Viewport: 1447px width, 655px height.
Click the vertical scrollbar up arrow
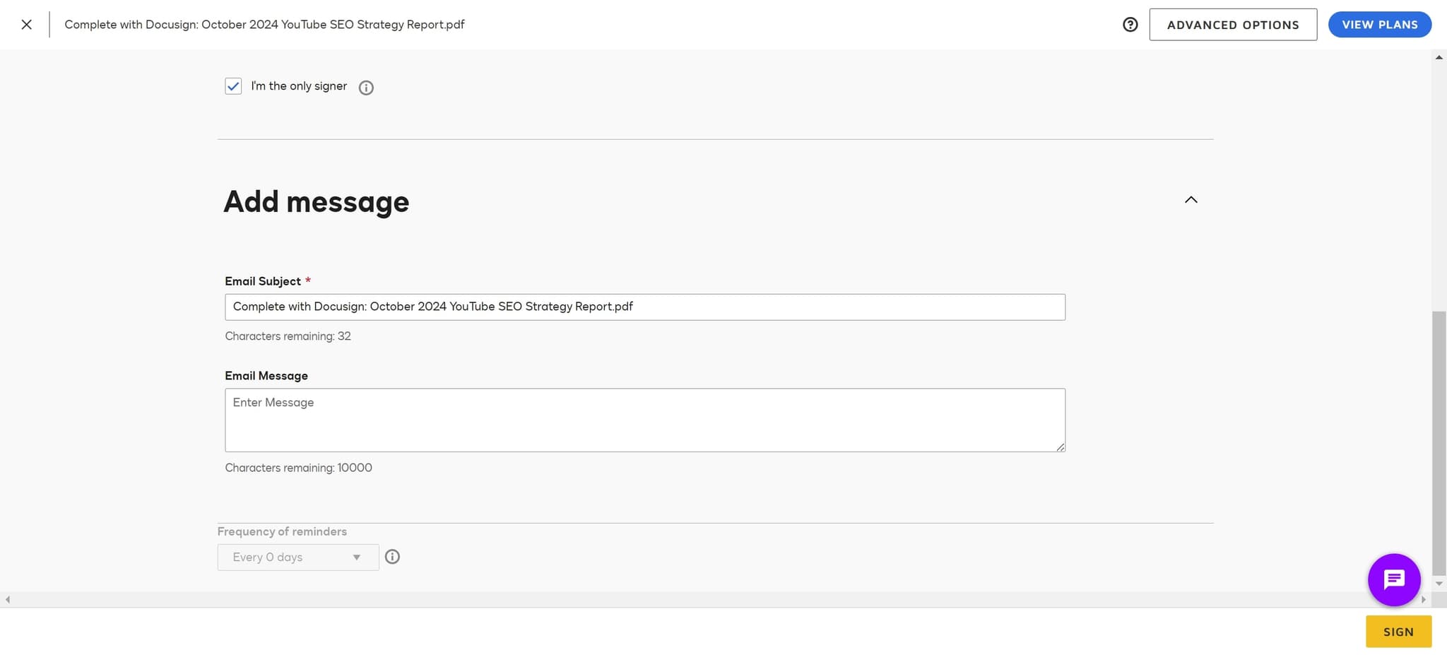pyautogui.click(x=1439, y=58)
